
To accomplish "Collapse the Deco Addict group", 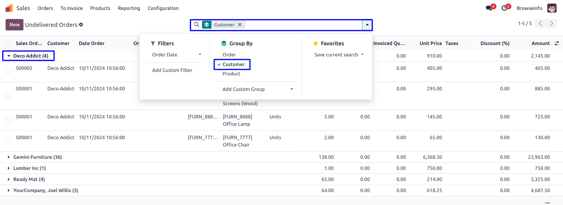I will [9, 56].
